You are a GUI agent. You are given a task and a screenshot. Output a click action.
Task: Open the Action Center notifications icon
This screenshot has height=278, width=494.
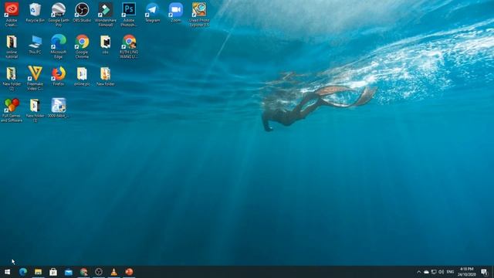click(x=485, y=272)
